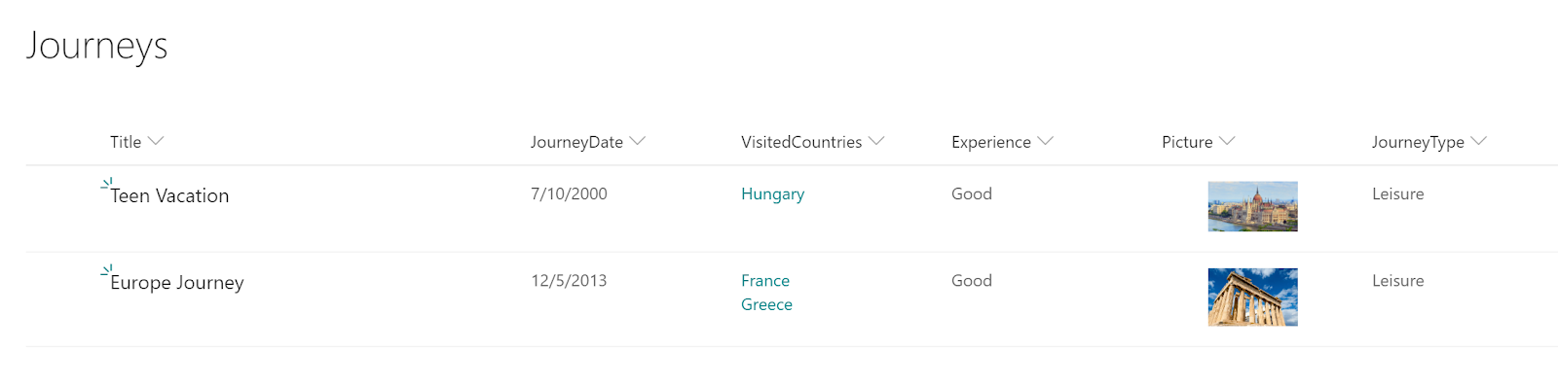Select the Leisure value in Teen Vacation row
Image resolution: width=1558 pixels, height=385 pixels.
(x=1397, y=193)
